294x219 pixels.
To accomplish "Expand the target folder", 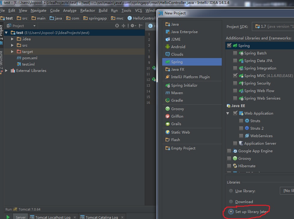I will pyautogui.click(x=12, y=51).
